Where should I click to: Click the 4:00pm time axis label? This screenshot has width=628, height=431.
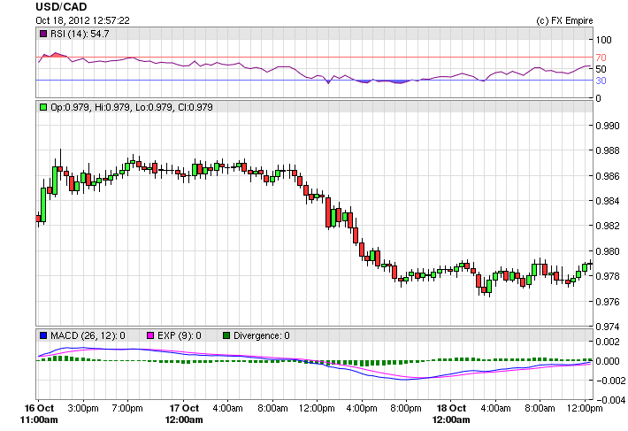(362, 408)
